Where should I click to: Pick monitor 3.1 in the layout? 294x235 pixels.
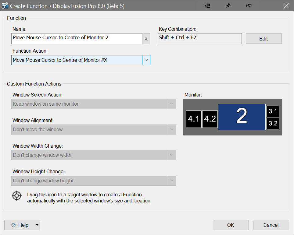click(273, 111)
